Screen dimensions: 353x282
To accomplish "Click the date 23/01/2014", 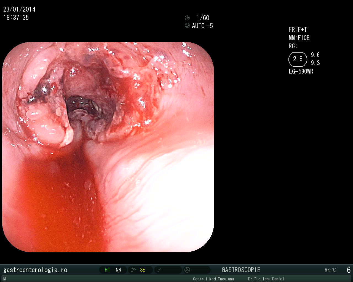I will [19, 9].
